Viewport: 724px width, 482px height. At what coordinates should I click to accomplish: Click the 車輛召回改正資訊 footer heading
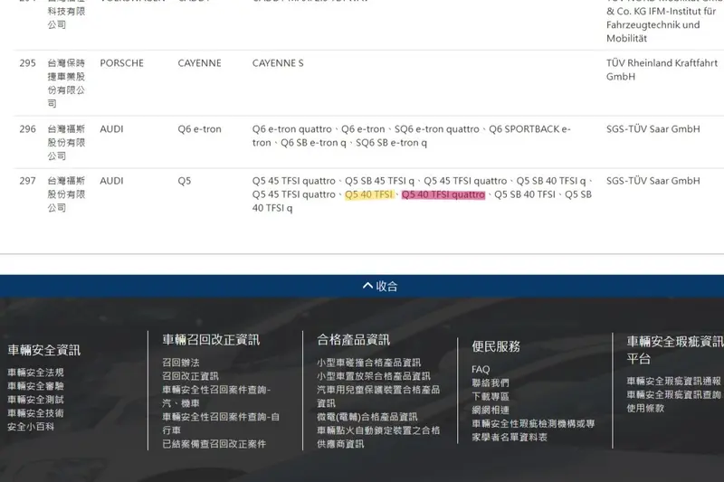(x=211, y=340)
